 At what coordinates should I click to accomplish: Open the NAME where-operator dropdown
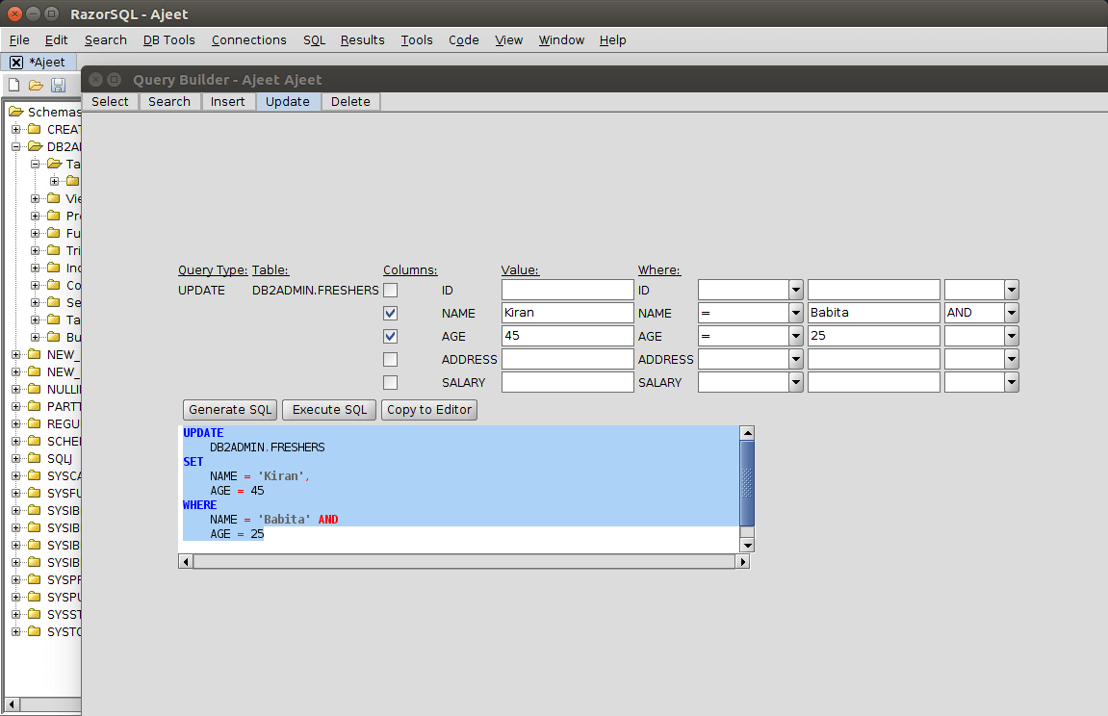796,313
